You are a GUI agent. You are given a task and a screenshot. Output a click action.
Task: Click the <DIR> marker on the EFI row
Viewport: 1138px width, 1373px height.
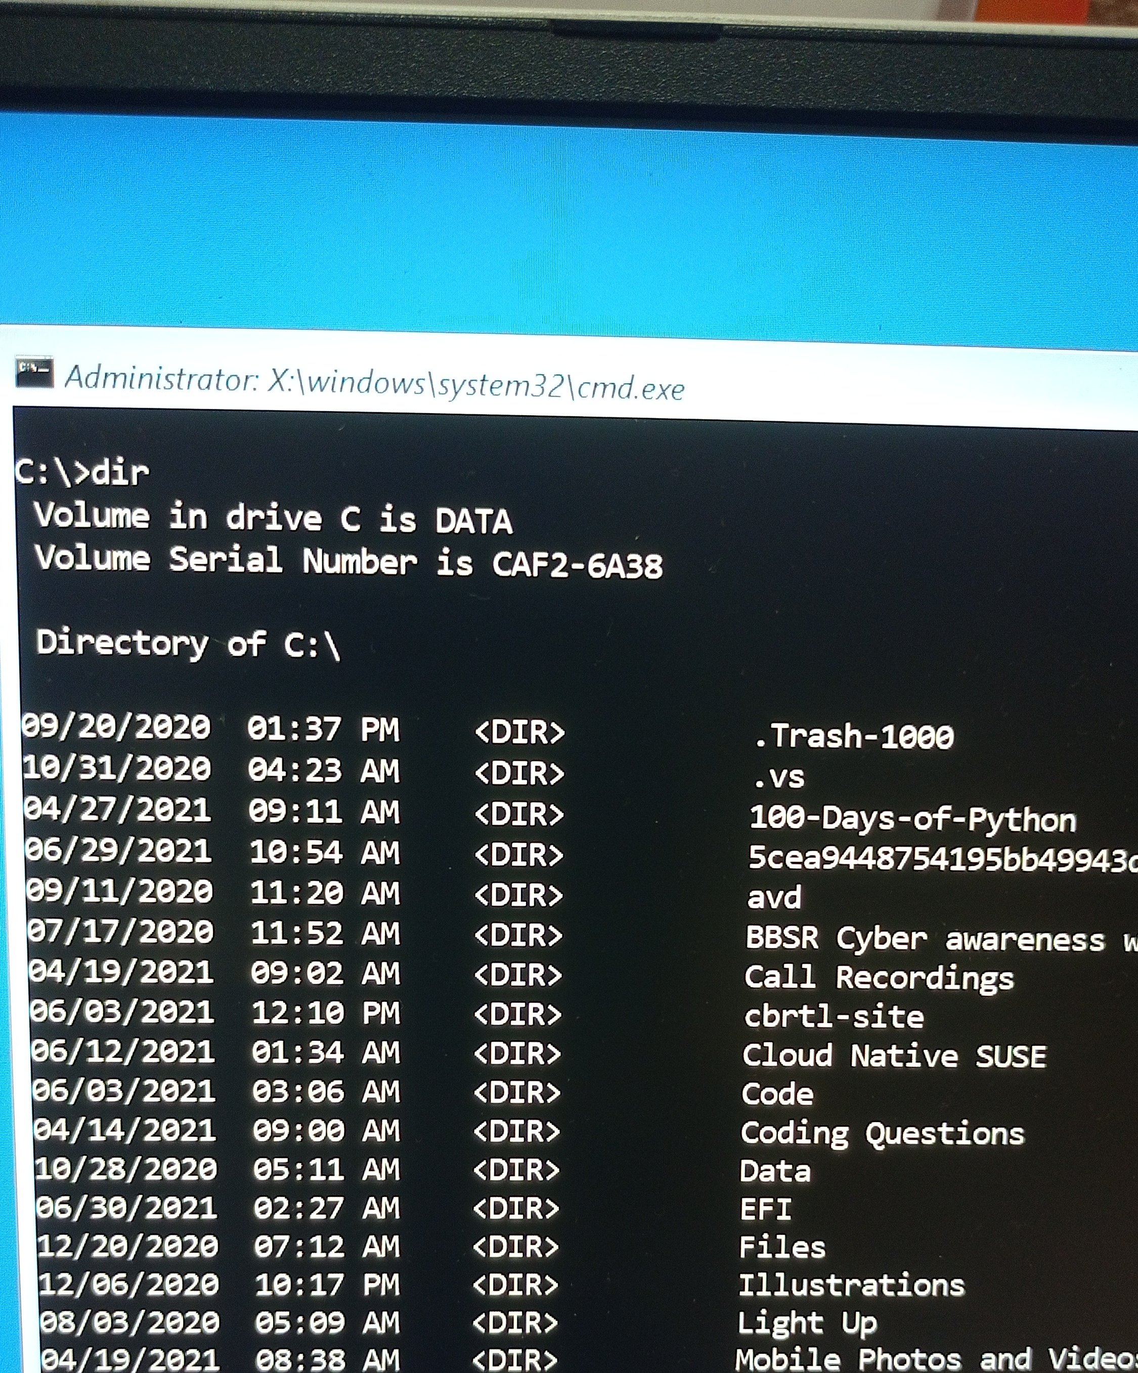pos(516,1208)
